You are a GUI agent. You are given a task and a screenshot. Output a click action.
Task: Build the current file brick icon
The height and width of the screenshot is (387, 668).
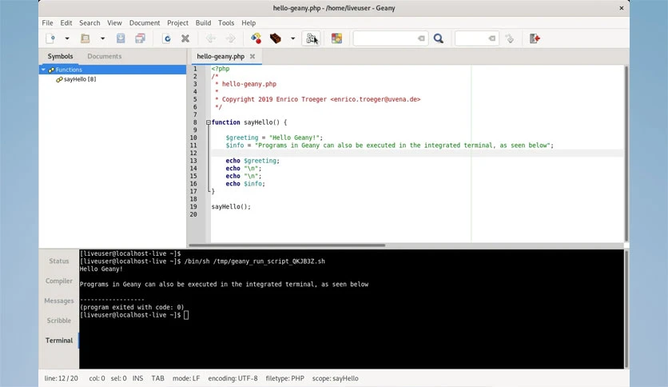click(x=275, y=39)
